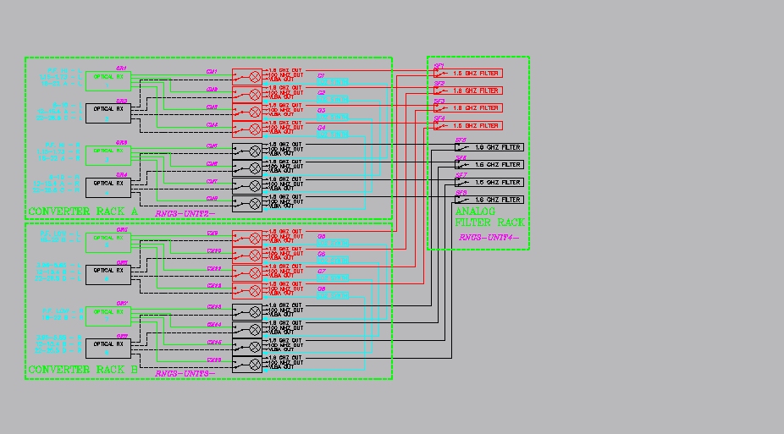Click the "P.F. LOW - L" input label

60,233
